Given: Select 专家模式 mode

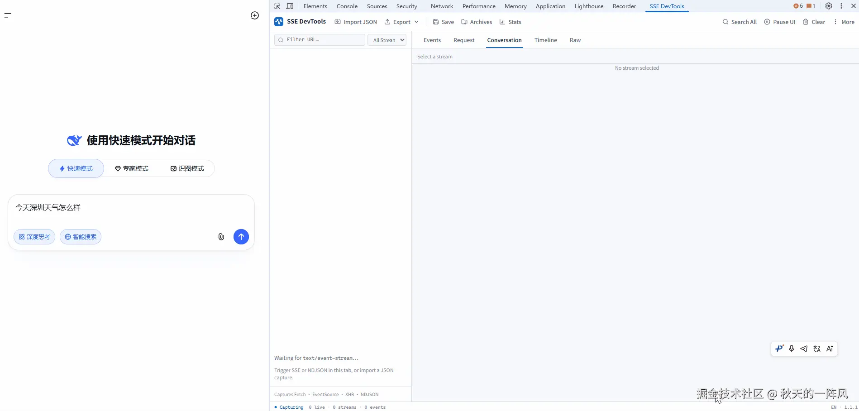Looking at the screenshot, I should pos(132,168).
